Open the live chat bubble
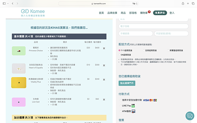The width and height of the screenshot is (197, 123). (x=190, y=116)
